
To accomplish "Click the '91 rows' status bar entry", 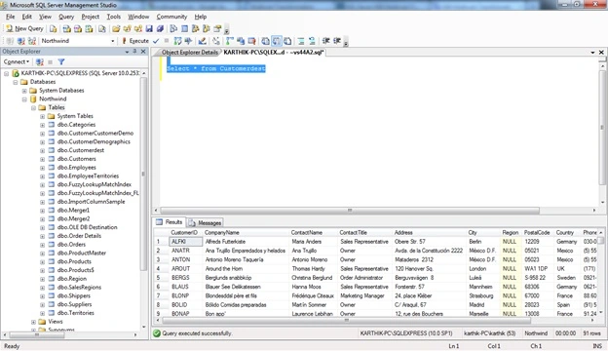I will tap(591, 333).
